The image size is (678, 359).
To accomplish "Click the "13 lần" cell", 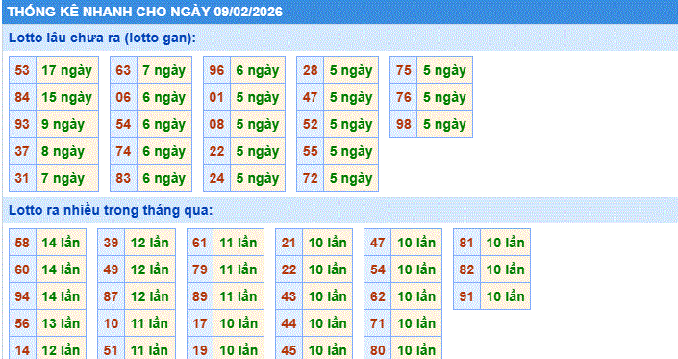I will point(61,322).
